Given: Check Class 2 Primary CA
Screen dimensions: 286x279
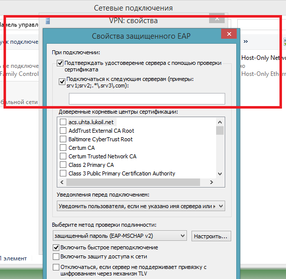Looking at the screenshot, I should tap(63, 164).
